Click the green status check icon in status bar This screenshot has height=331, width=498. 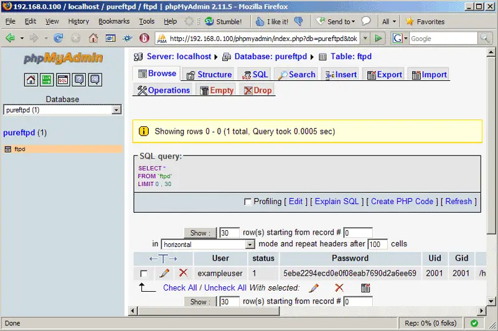coord(474,323)
